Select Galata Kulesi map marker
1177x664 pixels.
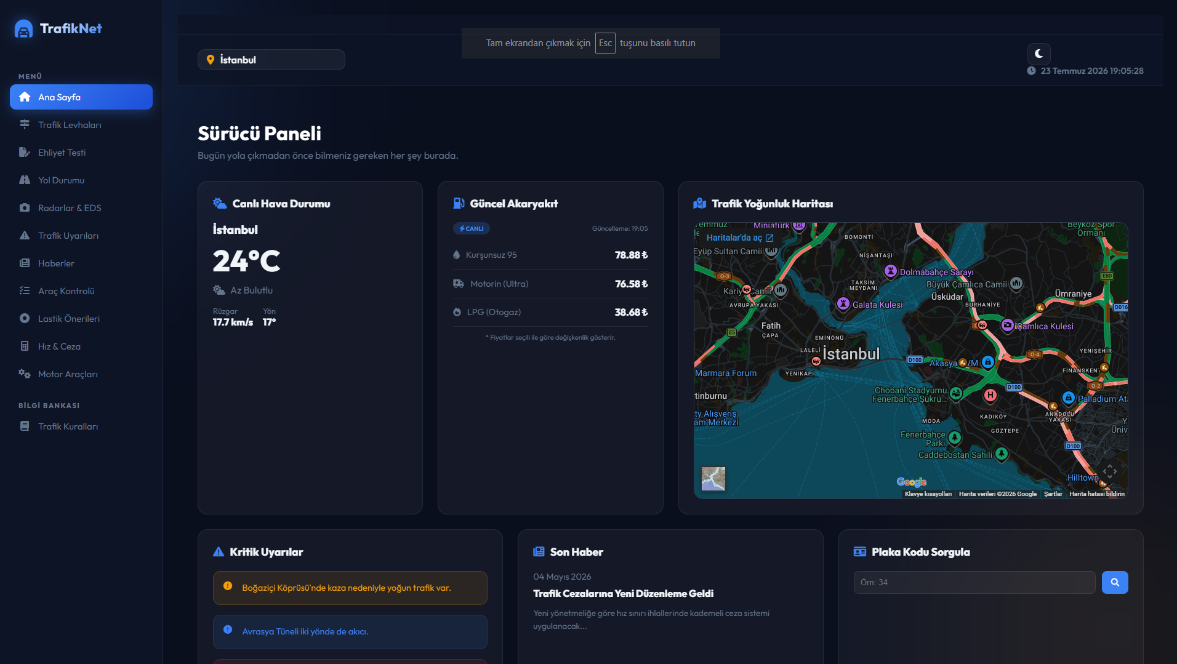coord(843,303)
